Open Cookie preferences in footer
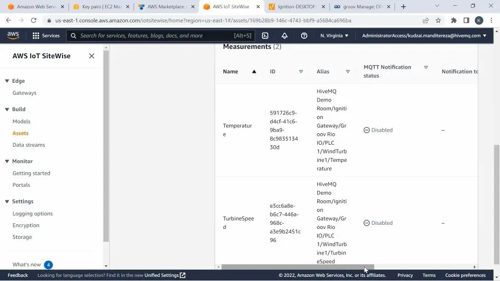The height and width of the screenshot is (281, 500). [465, 275]
